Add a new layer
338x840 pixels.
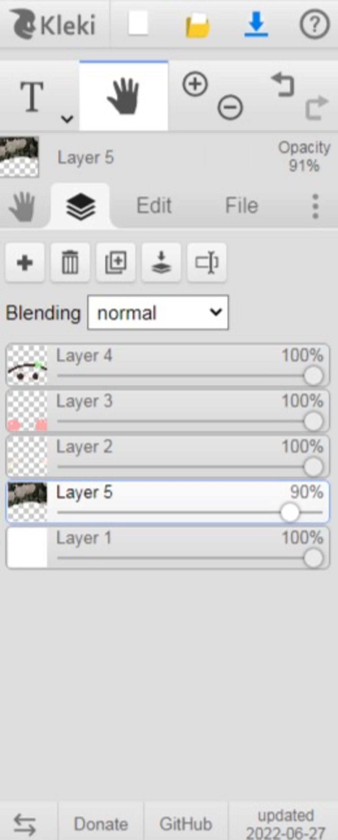[x=25, y=263]
